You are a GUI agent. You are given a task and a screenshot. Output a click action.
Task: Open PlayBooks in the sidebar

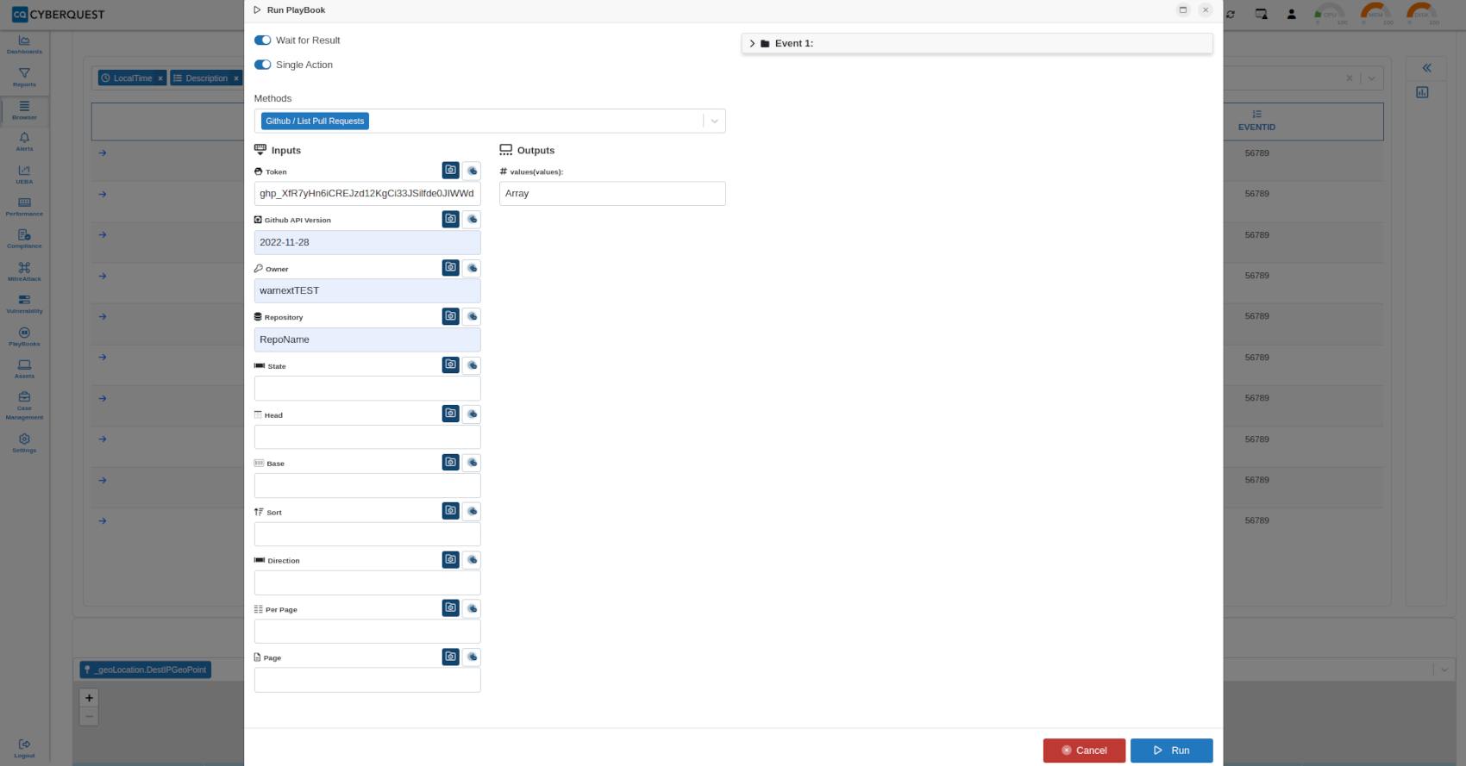(x=24, y=337)
